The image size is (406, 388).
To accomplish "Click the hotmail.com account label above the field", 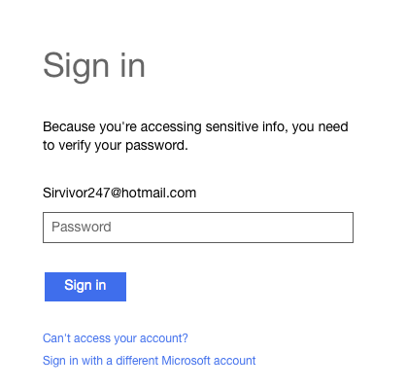I will click(119, 193).
